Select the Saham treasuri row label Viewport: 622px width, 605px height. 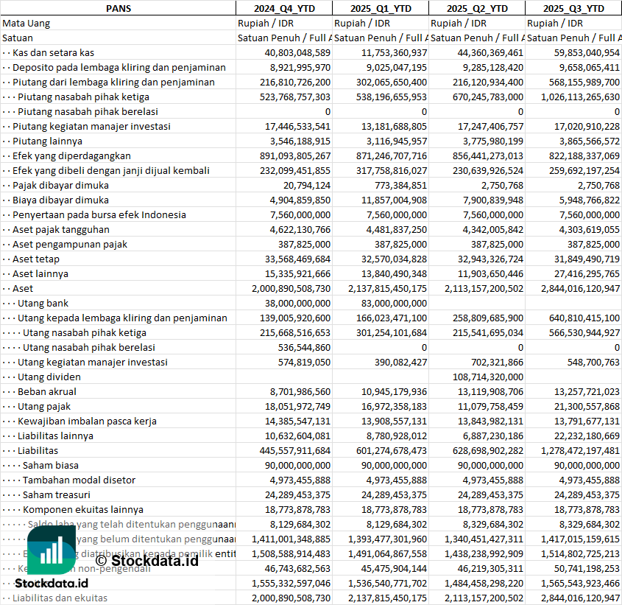click(x=57, y=494)
